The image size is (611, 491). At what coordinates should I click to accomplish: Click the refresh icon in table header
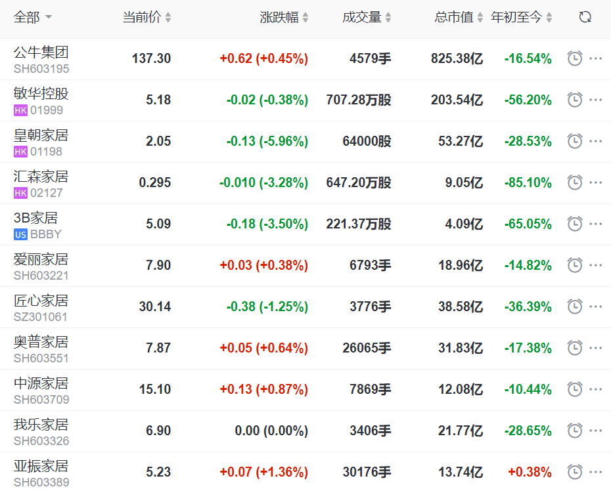[x=585, y=18]
